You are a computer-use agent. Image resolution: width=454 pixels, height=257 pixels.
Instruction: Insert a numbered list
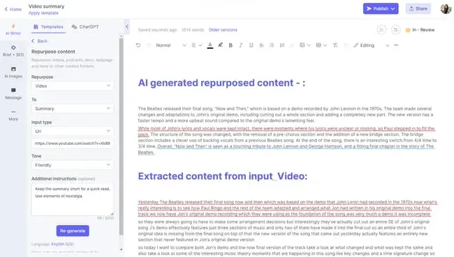tap(282, 45)
